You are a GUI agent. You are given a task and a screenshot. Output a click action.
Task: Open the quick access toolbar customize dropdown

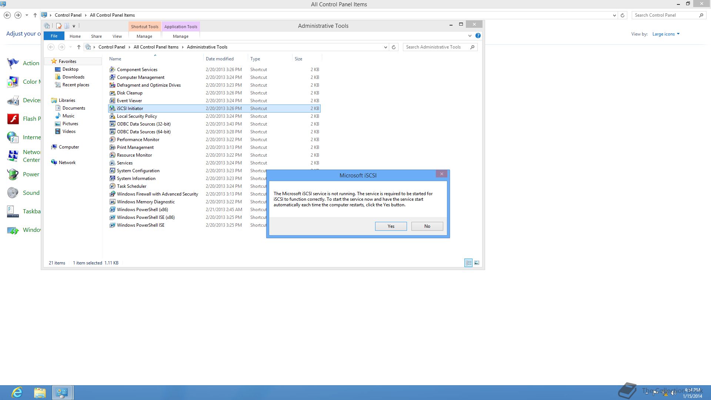coord(74,26)
